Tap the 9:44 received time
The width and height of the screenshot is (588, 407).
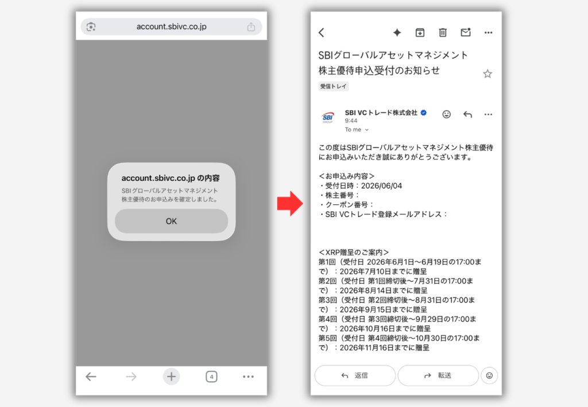coord(351,121)
